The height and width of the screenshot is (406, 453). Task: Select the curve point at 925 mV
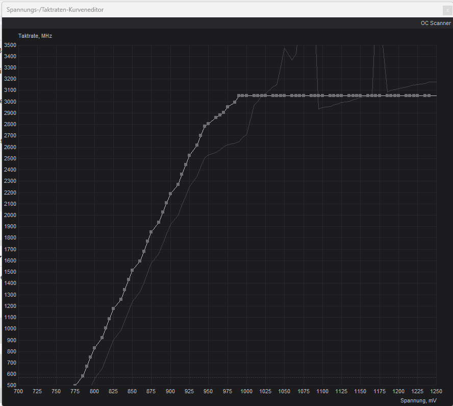click(x=189, y=155)
